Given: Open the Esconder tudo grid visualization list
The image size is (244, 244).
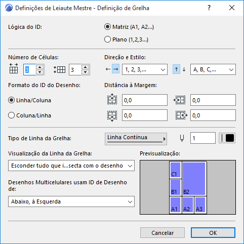Looking at the screenshot, I should coord(71,166).
